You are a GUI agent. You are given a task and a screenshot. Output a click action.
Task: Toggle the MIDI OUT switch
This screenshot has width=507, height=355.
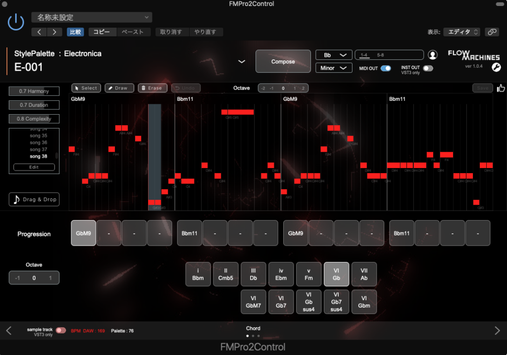[x=386, y=68]
